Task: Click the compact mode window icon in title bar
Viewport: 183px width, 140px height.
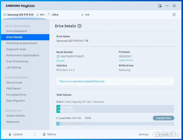Action: [160, 6]
